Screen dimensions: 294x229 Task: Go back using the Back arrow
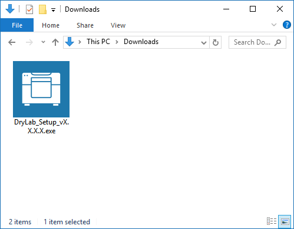click(x=12, y=42)
